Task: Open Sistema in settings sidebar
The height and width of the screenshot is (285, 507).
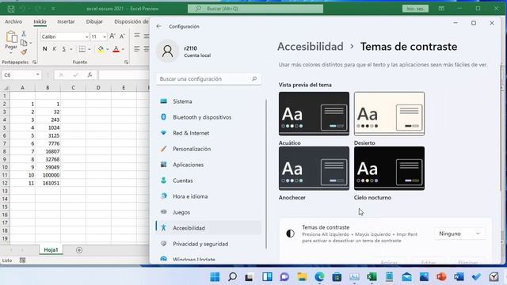Action: [x=208, y=101]
